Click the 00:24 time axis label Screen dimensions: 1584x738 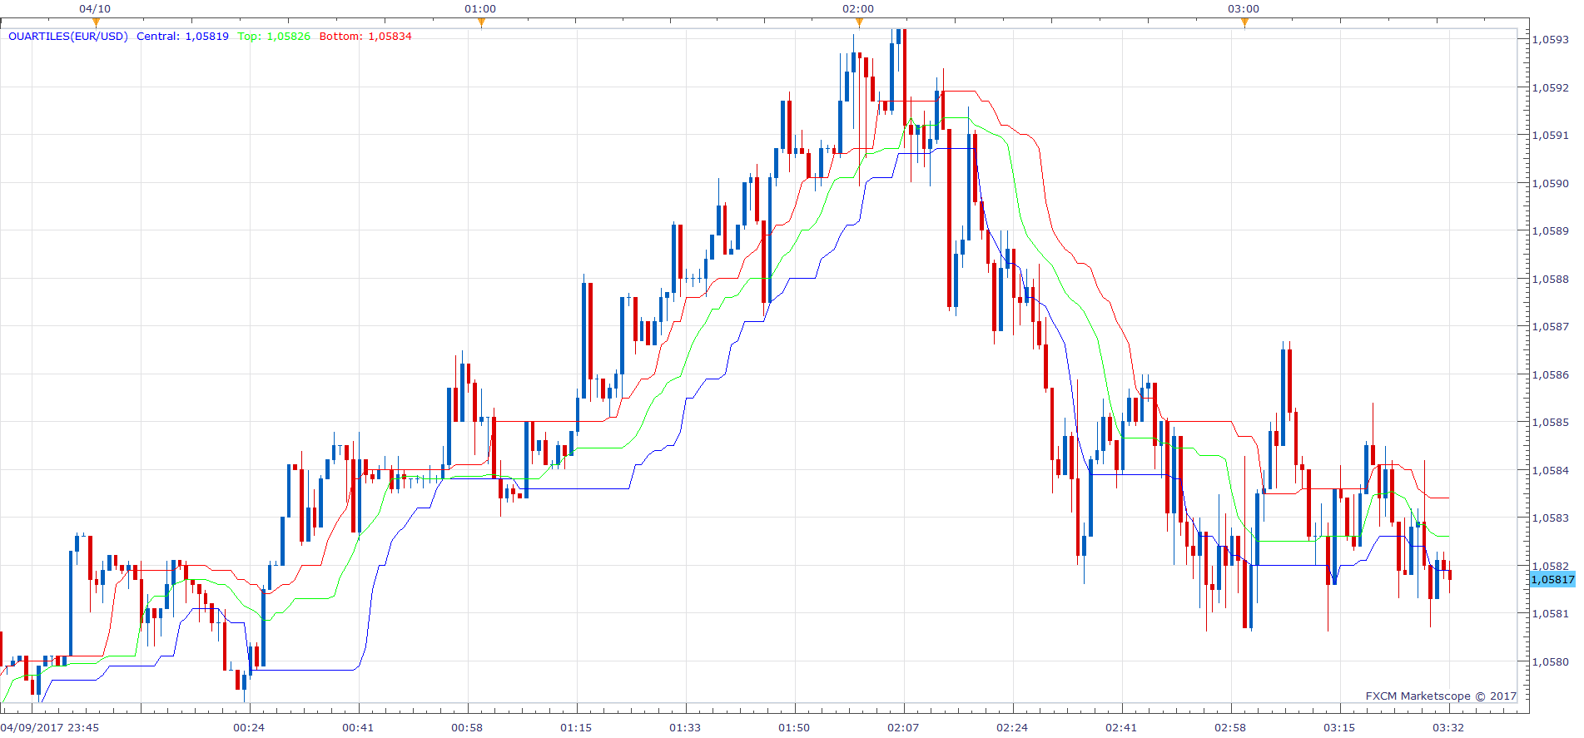(249, 727)
